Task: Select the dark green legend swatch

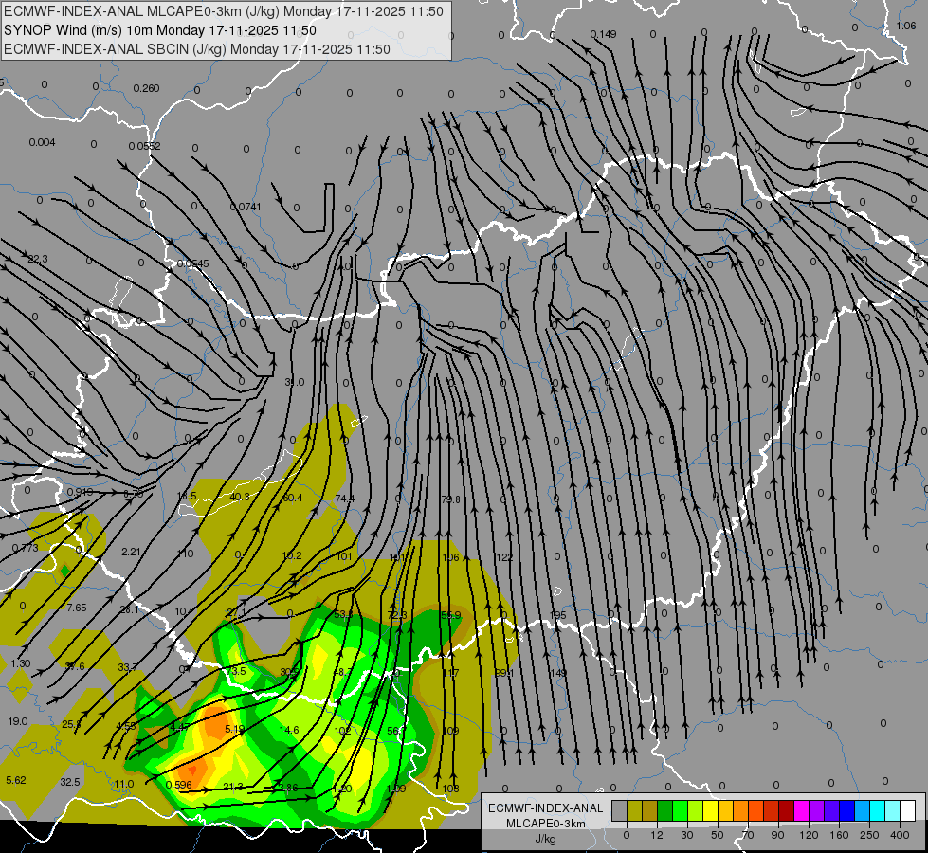Action: [x=665, y=810]
